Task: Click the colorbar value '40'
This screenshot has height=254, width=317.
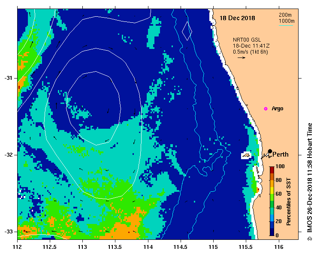Action: point(278,208)
